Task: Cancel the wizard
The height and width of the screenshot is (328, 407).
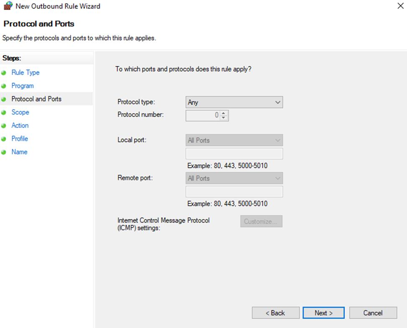Action: pyautogui.click(x=373, y=313)
